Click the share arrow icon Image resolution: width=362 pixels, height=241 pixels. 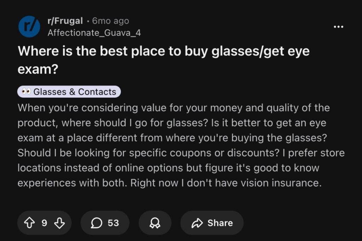pyautogui.click(x=198, y=223)
